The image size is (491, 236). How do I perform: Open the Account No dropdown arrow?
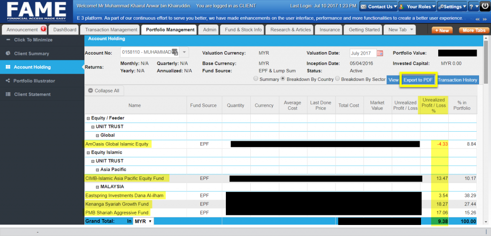[x=185, y=52]
